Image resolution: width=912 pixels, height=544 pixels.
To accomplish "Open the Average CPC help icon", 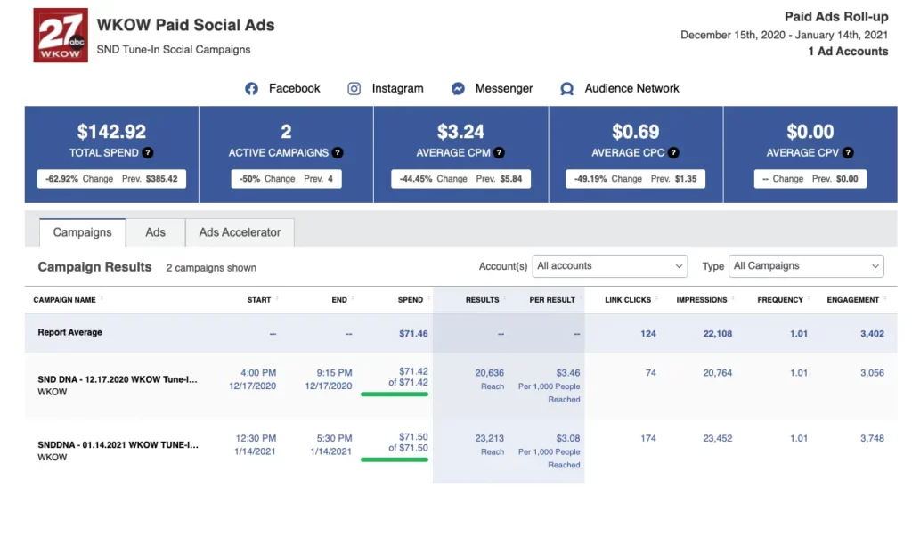I will (x=674, y=153).
